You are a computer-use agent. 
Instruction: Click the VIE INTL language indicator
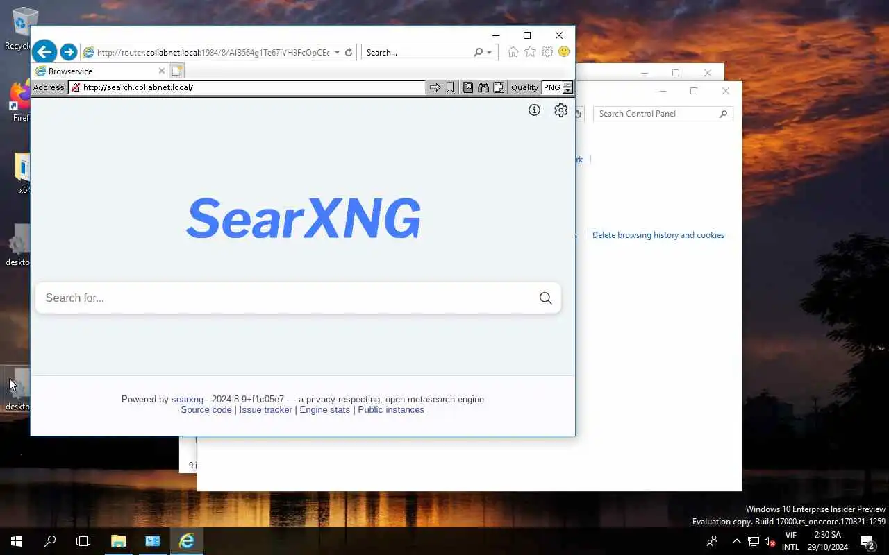[790, 541]
